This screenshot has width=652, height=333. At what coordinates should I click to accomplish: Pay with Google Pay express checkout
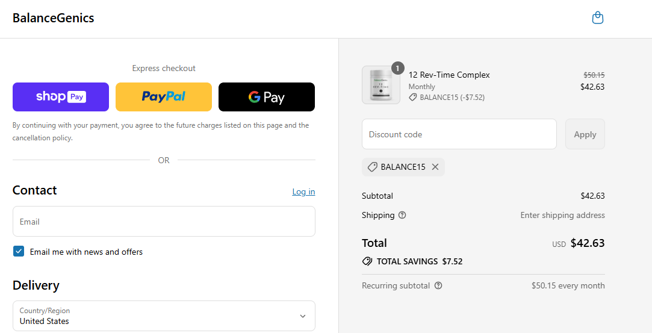tap(267, 97)
